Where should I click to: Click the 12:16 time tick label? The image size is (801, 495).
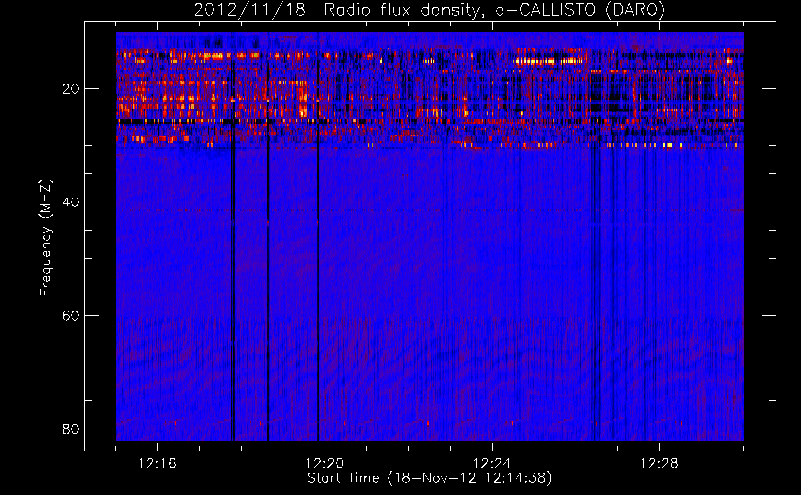pos(157,464)
